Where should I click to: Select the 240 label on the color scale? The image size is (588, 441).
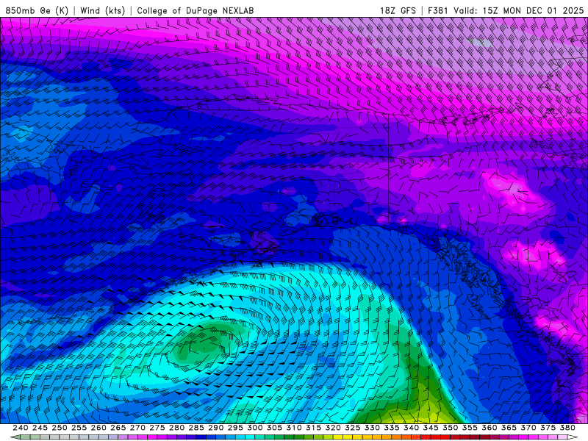point(21,428)
